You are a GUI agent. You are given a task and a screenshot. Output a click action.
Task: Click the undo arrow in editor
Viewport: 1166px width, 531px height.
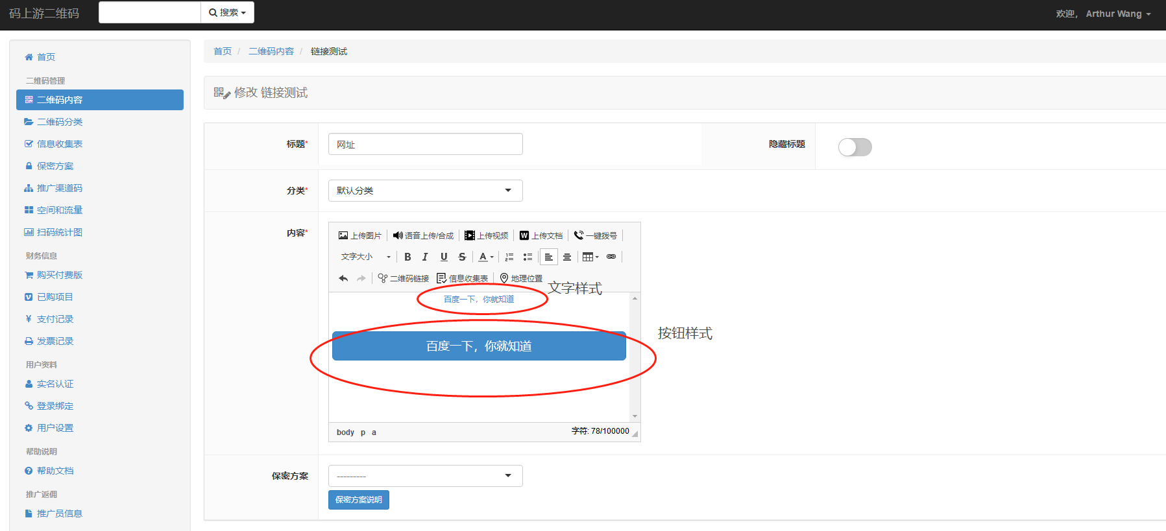(x=343, y=278)
